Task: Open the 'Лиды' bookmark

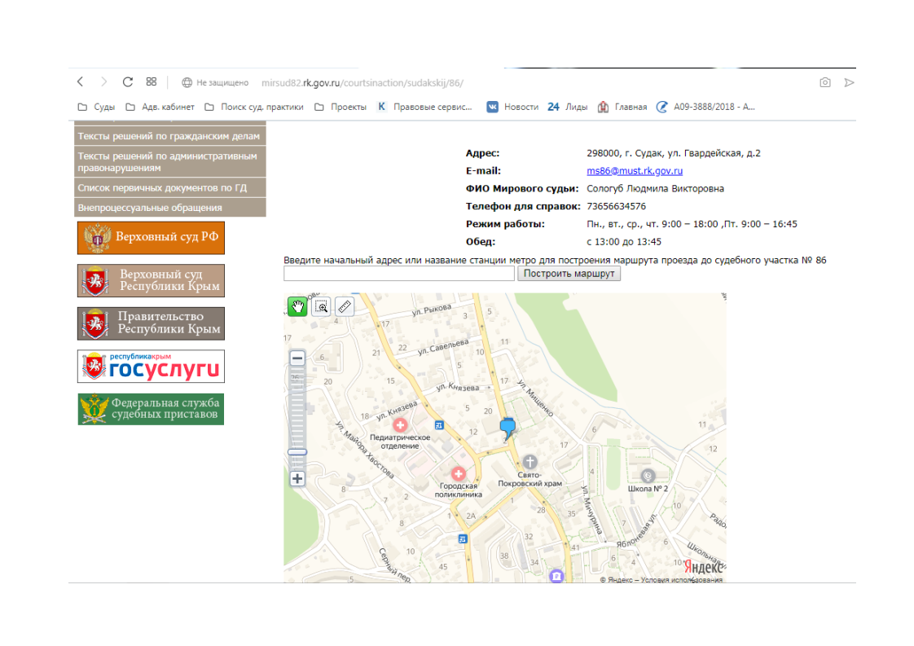Action: tap(568, 108)
